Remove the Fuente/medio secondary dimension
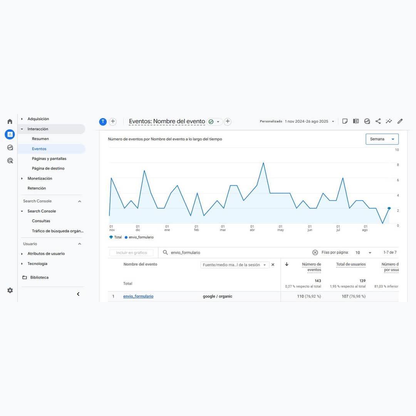The image size is (416, 416). [273, 265]
